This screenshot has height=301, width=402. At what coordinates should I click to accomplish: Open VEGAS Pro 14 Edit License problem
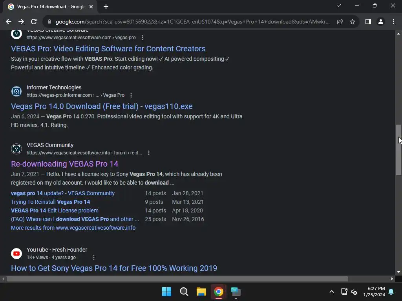[x=55, y=210]
